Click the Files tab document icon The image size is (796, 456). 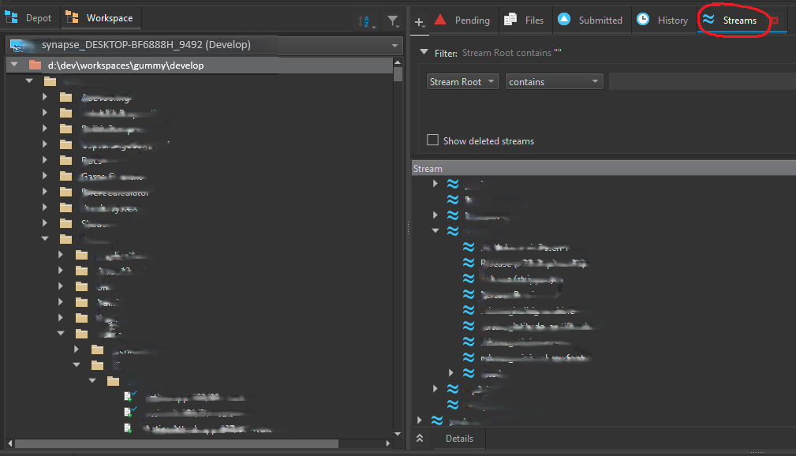[510, 20]
